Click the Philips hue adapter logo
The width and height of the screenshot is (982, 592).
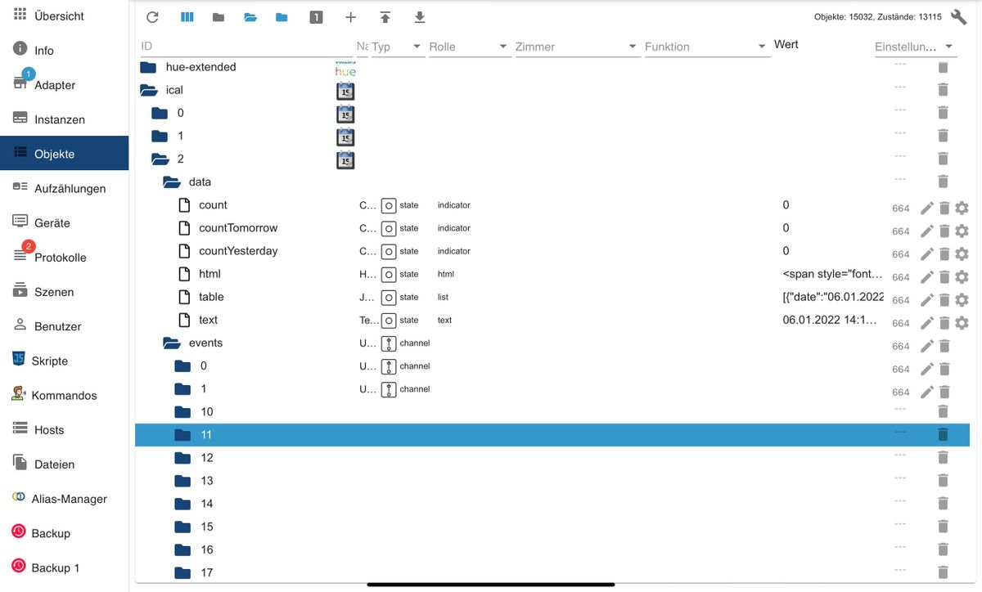(345, 68)
